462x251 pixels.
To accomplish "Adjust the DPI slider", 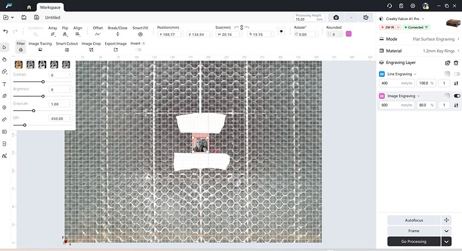I will tap(25, 125).
